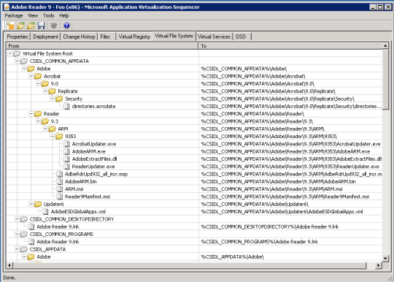Click the folder icon of Virtual File System Root
394x282 pixels.
[x=17, y=53]
